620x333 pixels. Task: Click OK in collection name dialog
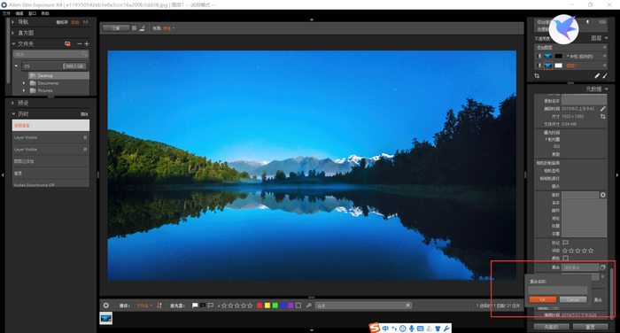point(542,299)
